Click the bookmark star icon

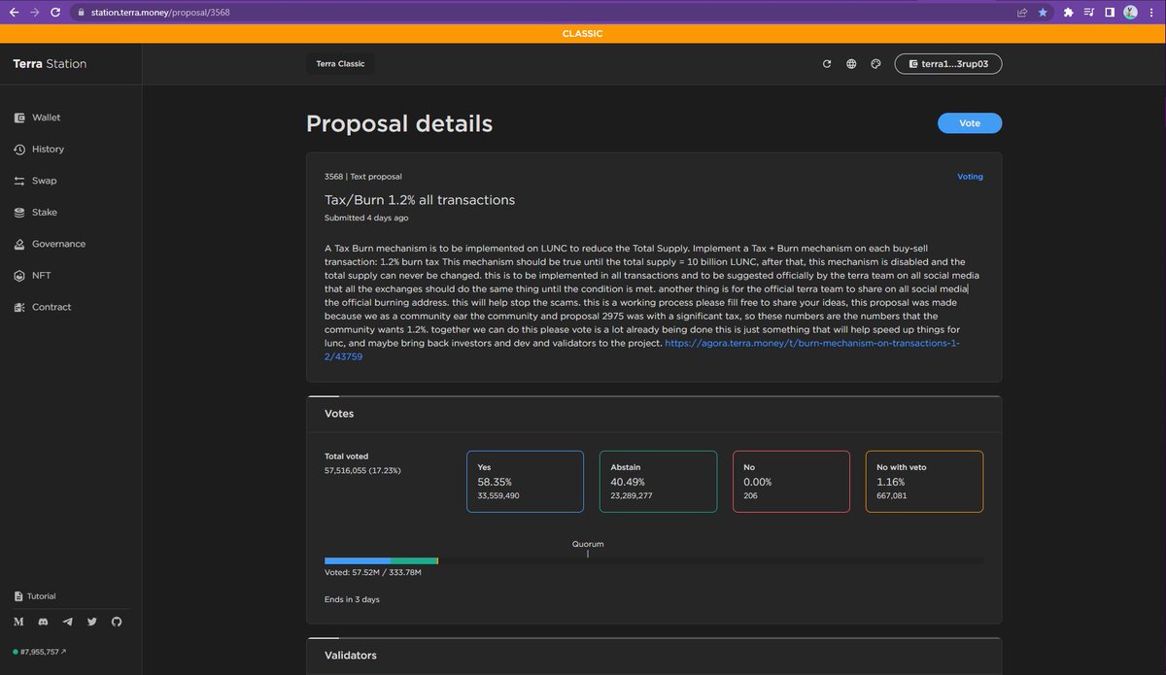(x=1044, y=13)
